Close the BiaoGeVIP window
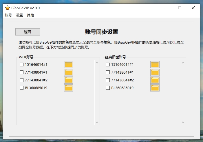The image size is (203, 142). pos(193,8)
